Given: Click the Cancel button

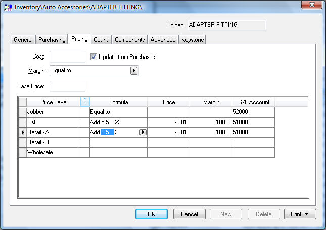Looking at the screenshot, I should tap(189, 214).
